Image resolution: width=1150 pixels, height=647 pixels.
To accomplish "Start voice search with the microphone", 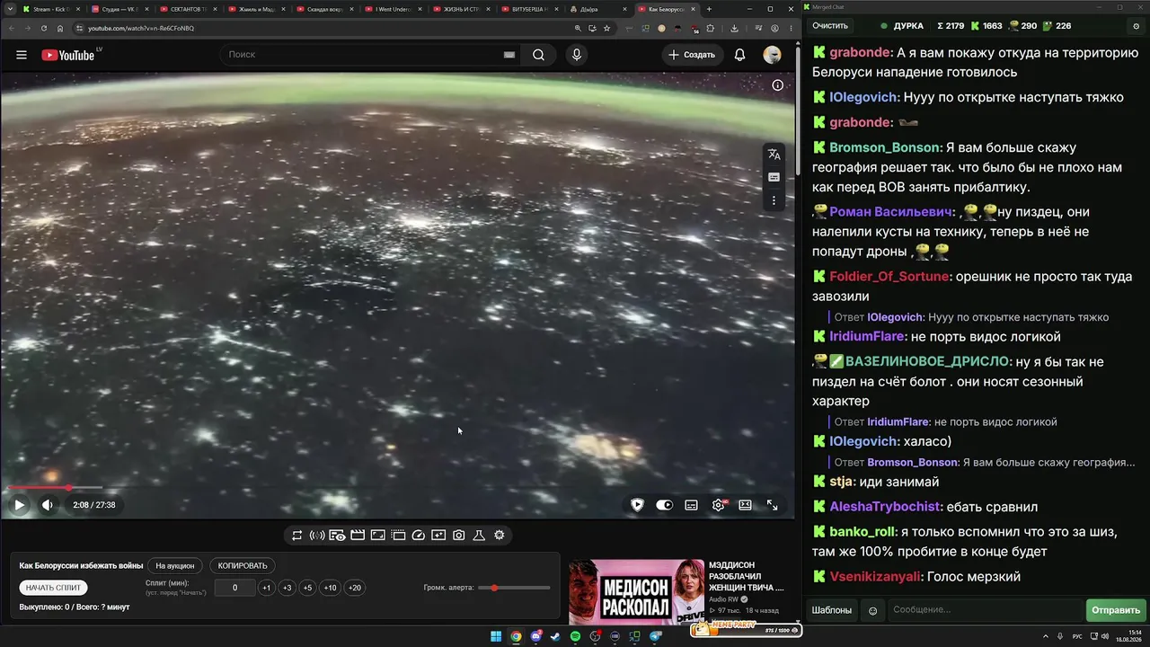I will pyautogui.click(x=577, y=55).
